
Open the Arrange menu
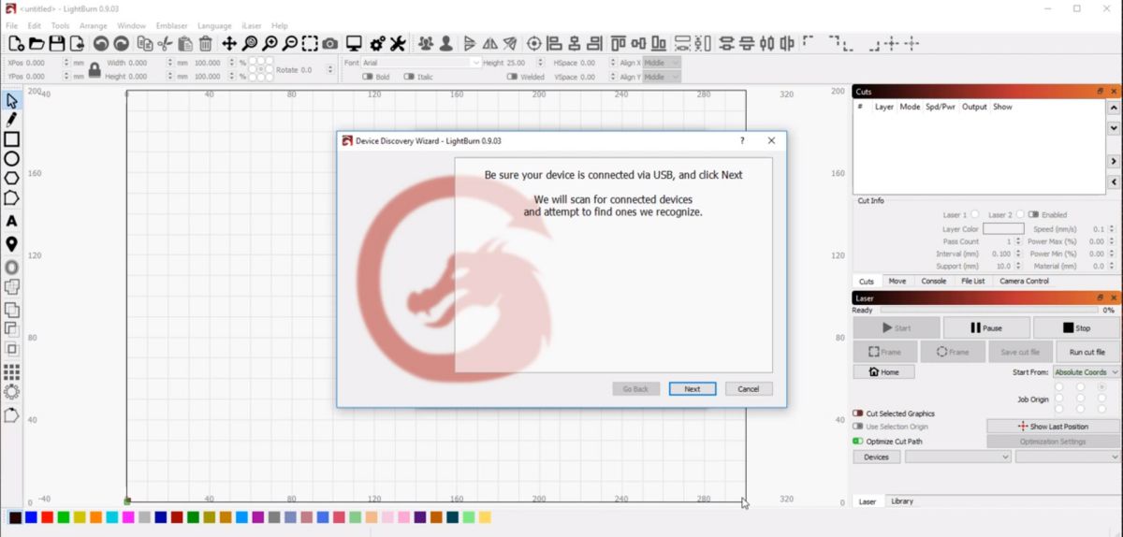(94, 25)
